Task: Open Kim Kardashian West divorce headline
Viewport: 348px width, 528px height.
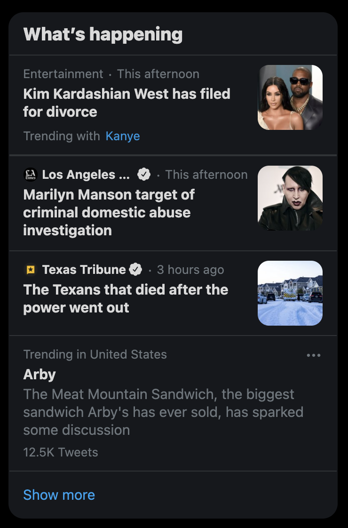Action: coord(127,103)
